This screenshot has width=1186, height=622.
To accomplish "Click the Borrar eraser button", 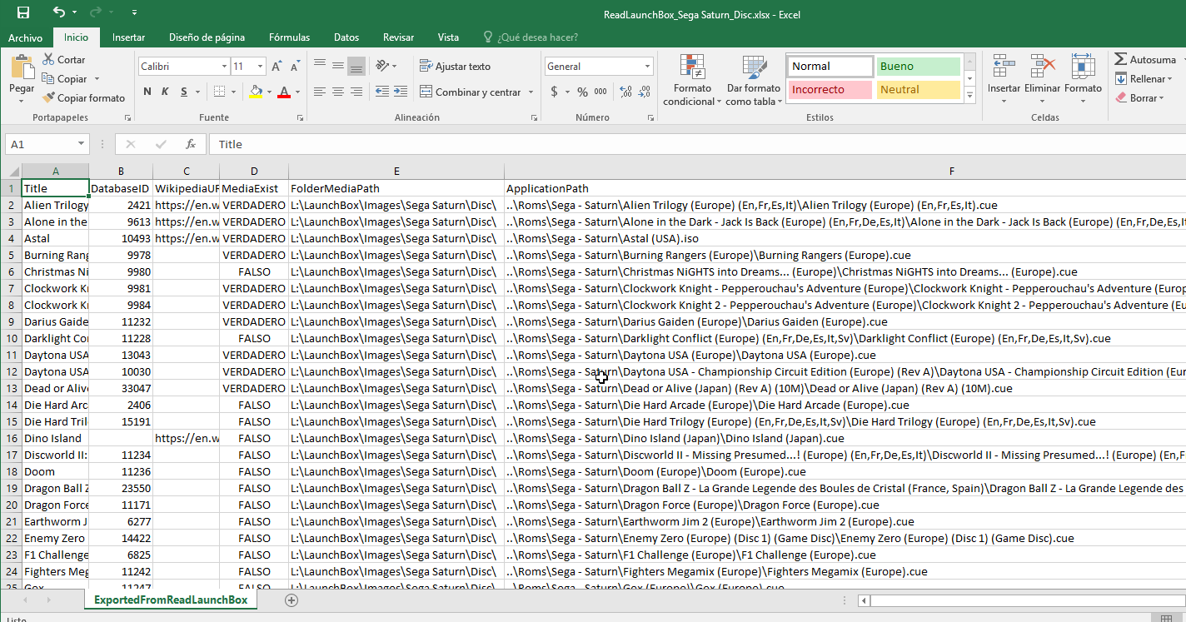I will tap(1139, 97).
